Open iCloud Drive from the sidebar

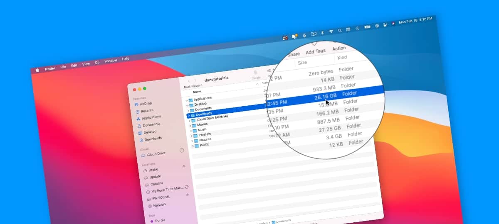[155, 153]
